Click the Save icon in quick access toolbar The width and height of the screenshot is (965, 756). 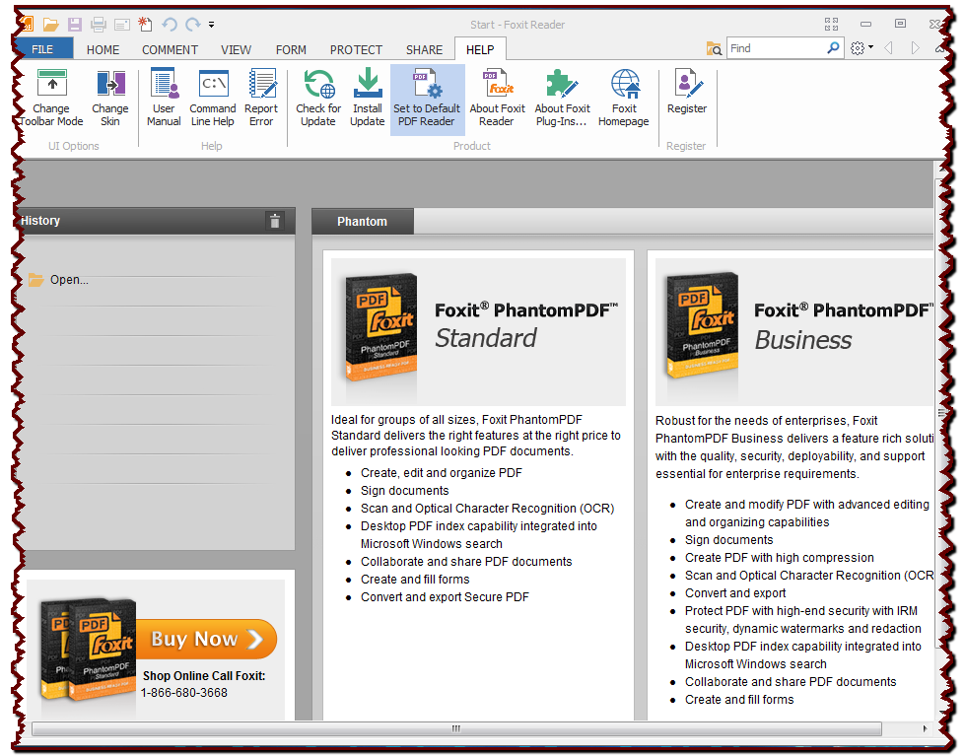pos(75,25)
